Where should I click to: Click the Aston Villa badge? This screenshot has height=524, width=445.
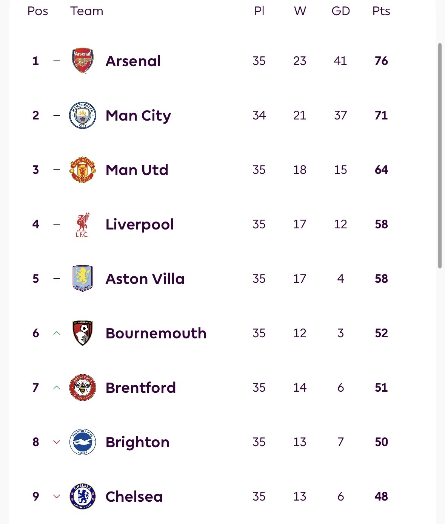pyautogui.click(x=83, y=279)
